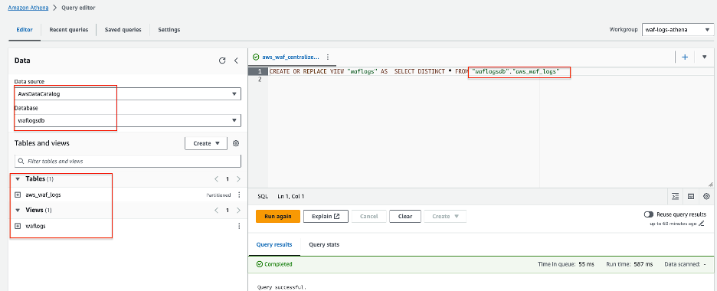Image resolution: width=717 pixels, height=291 pixels.
Task: Open editor preferences gear icon
Action: point(706,197)
